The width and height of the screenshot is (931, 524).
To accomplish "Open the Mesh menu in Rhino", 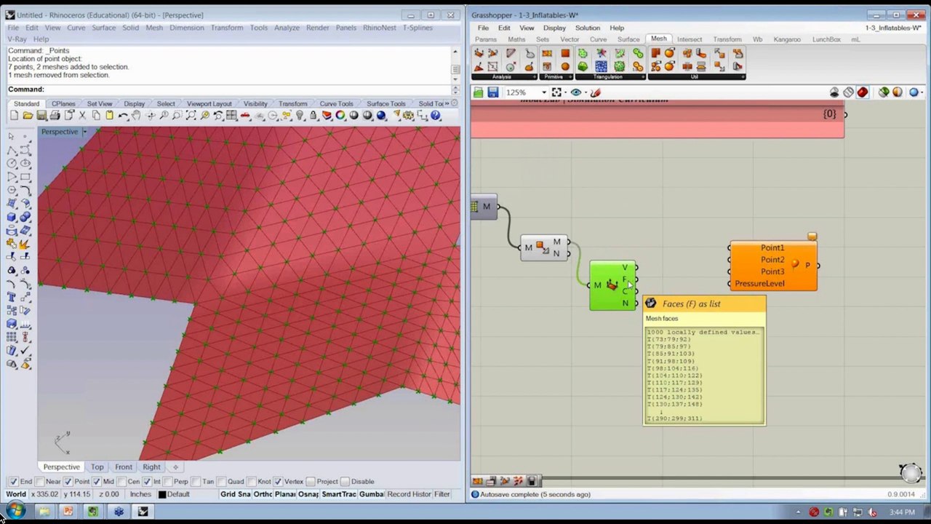I will [154, 28].
